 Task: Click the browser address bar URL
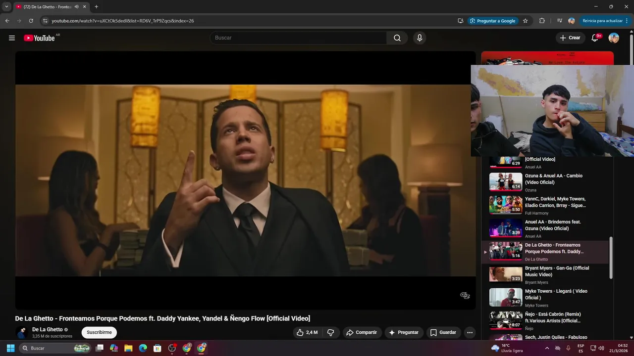[123, 21]
